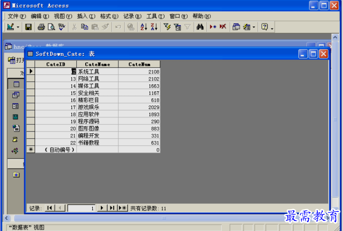Open the 格式(O) menu

[x=109, y=16]
